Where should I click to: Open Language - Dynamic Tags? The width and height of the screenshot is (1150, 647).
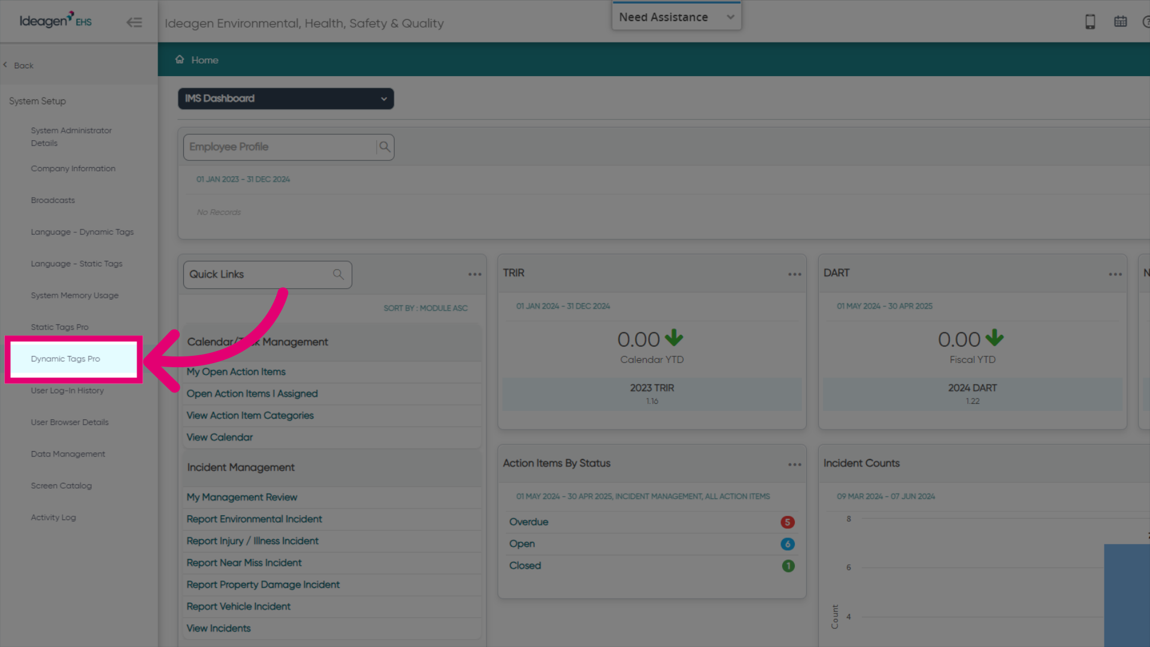point(82,232)
